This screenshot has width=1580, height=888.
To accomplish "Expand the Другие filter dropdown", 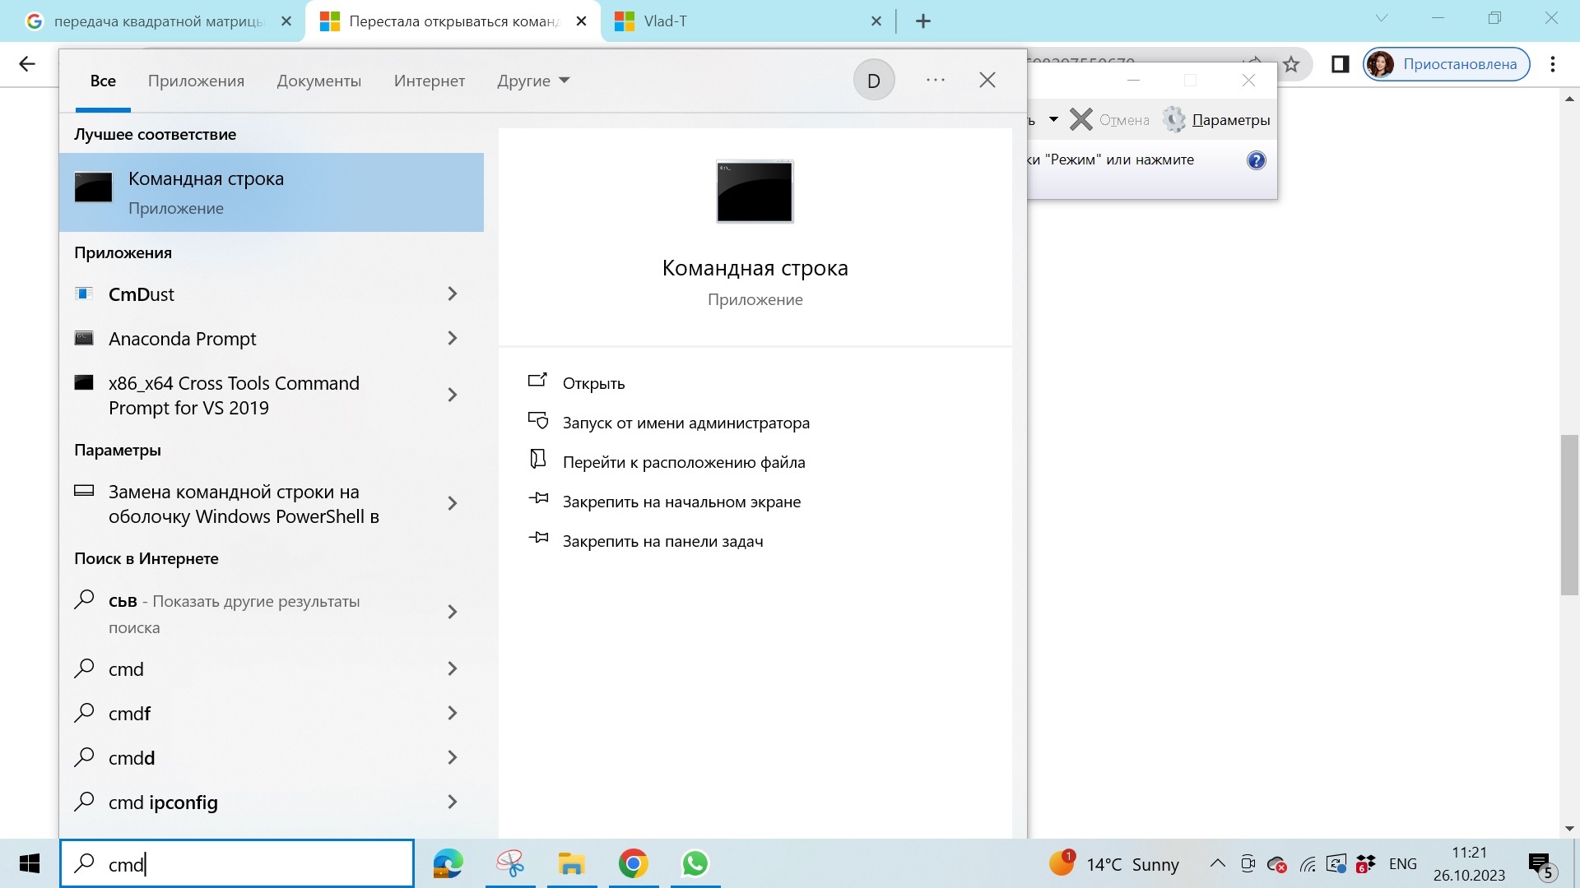I will tap(533, 81).
